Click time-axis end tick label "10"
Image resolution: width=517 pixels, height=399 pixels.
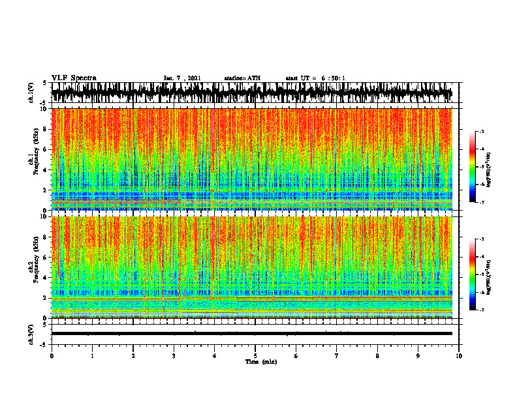[x=459, y=356]
